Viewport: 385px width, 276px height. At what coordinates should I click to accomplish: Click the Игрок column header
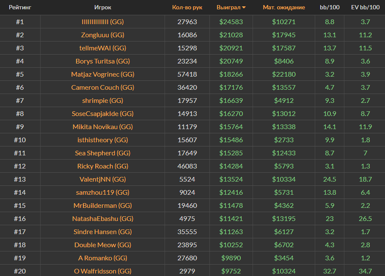(103, 8)
